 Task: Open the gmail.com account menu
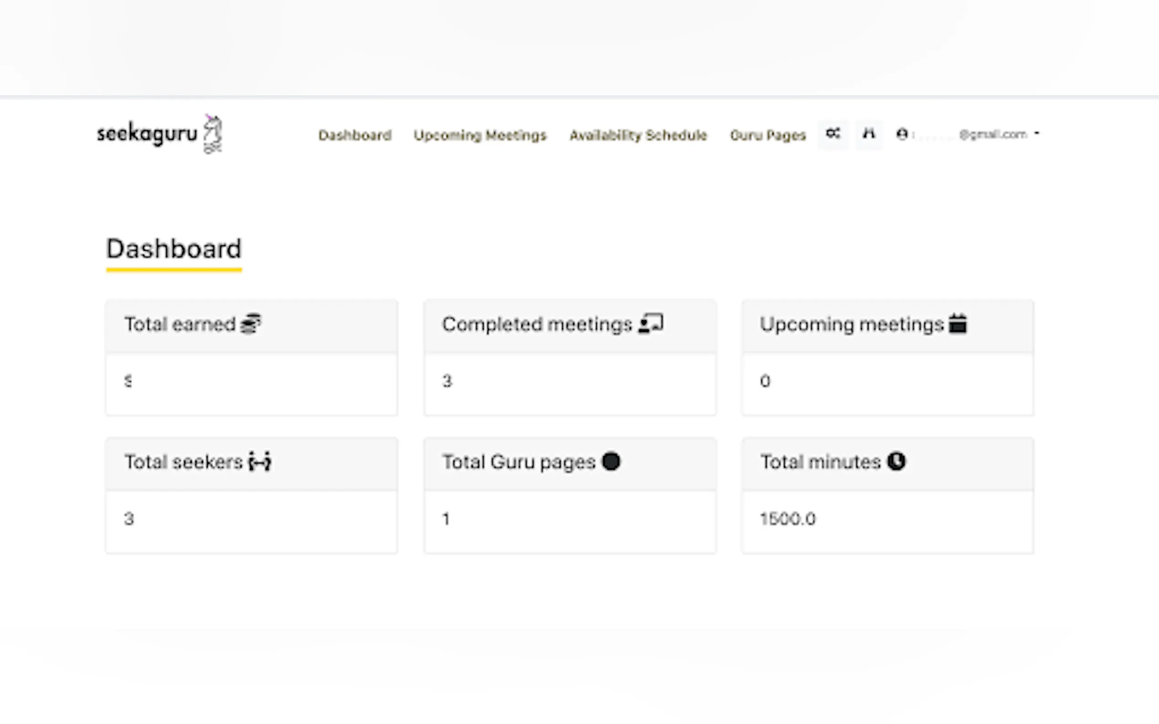[x=992, y=134]
